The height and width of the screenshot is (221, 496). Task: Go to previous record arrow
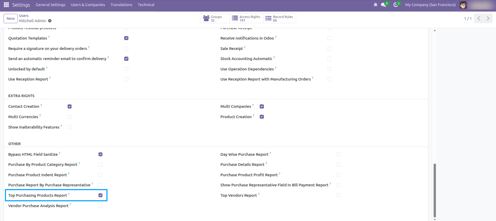pos(479,18)
